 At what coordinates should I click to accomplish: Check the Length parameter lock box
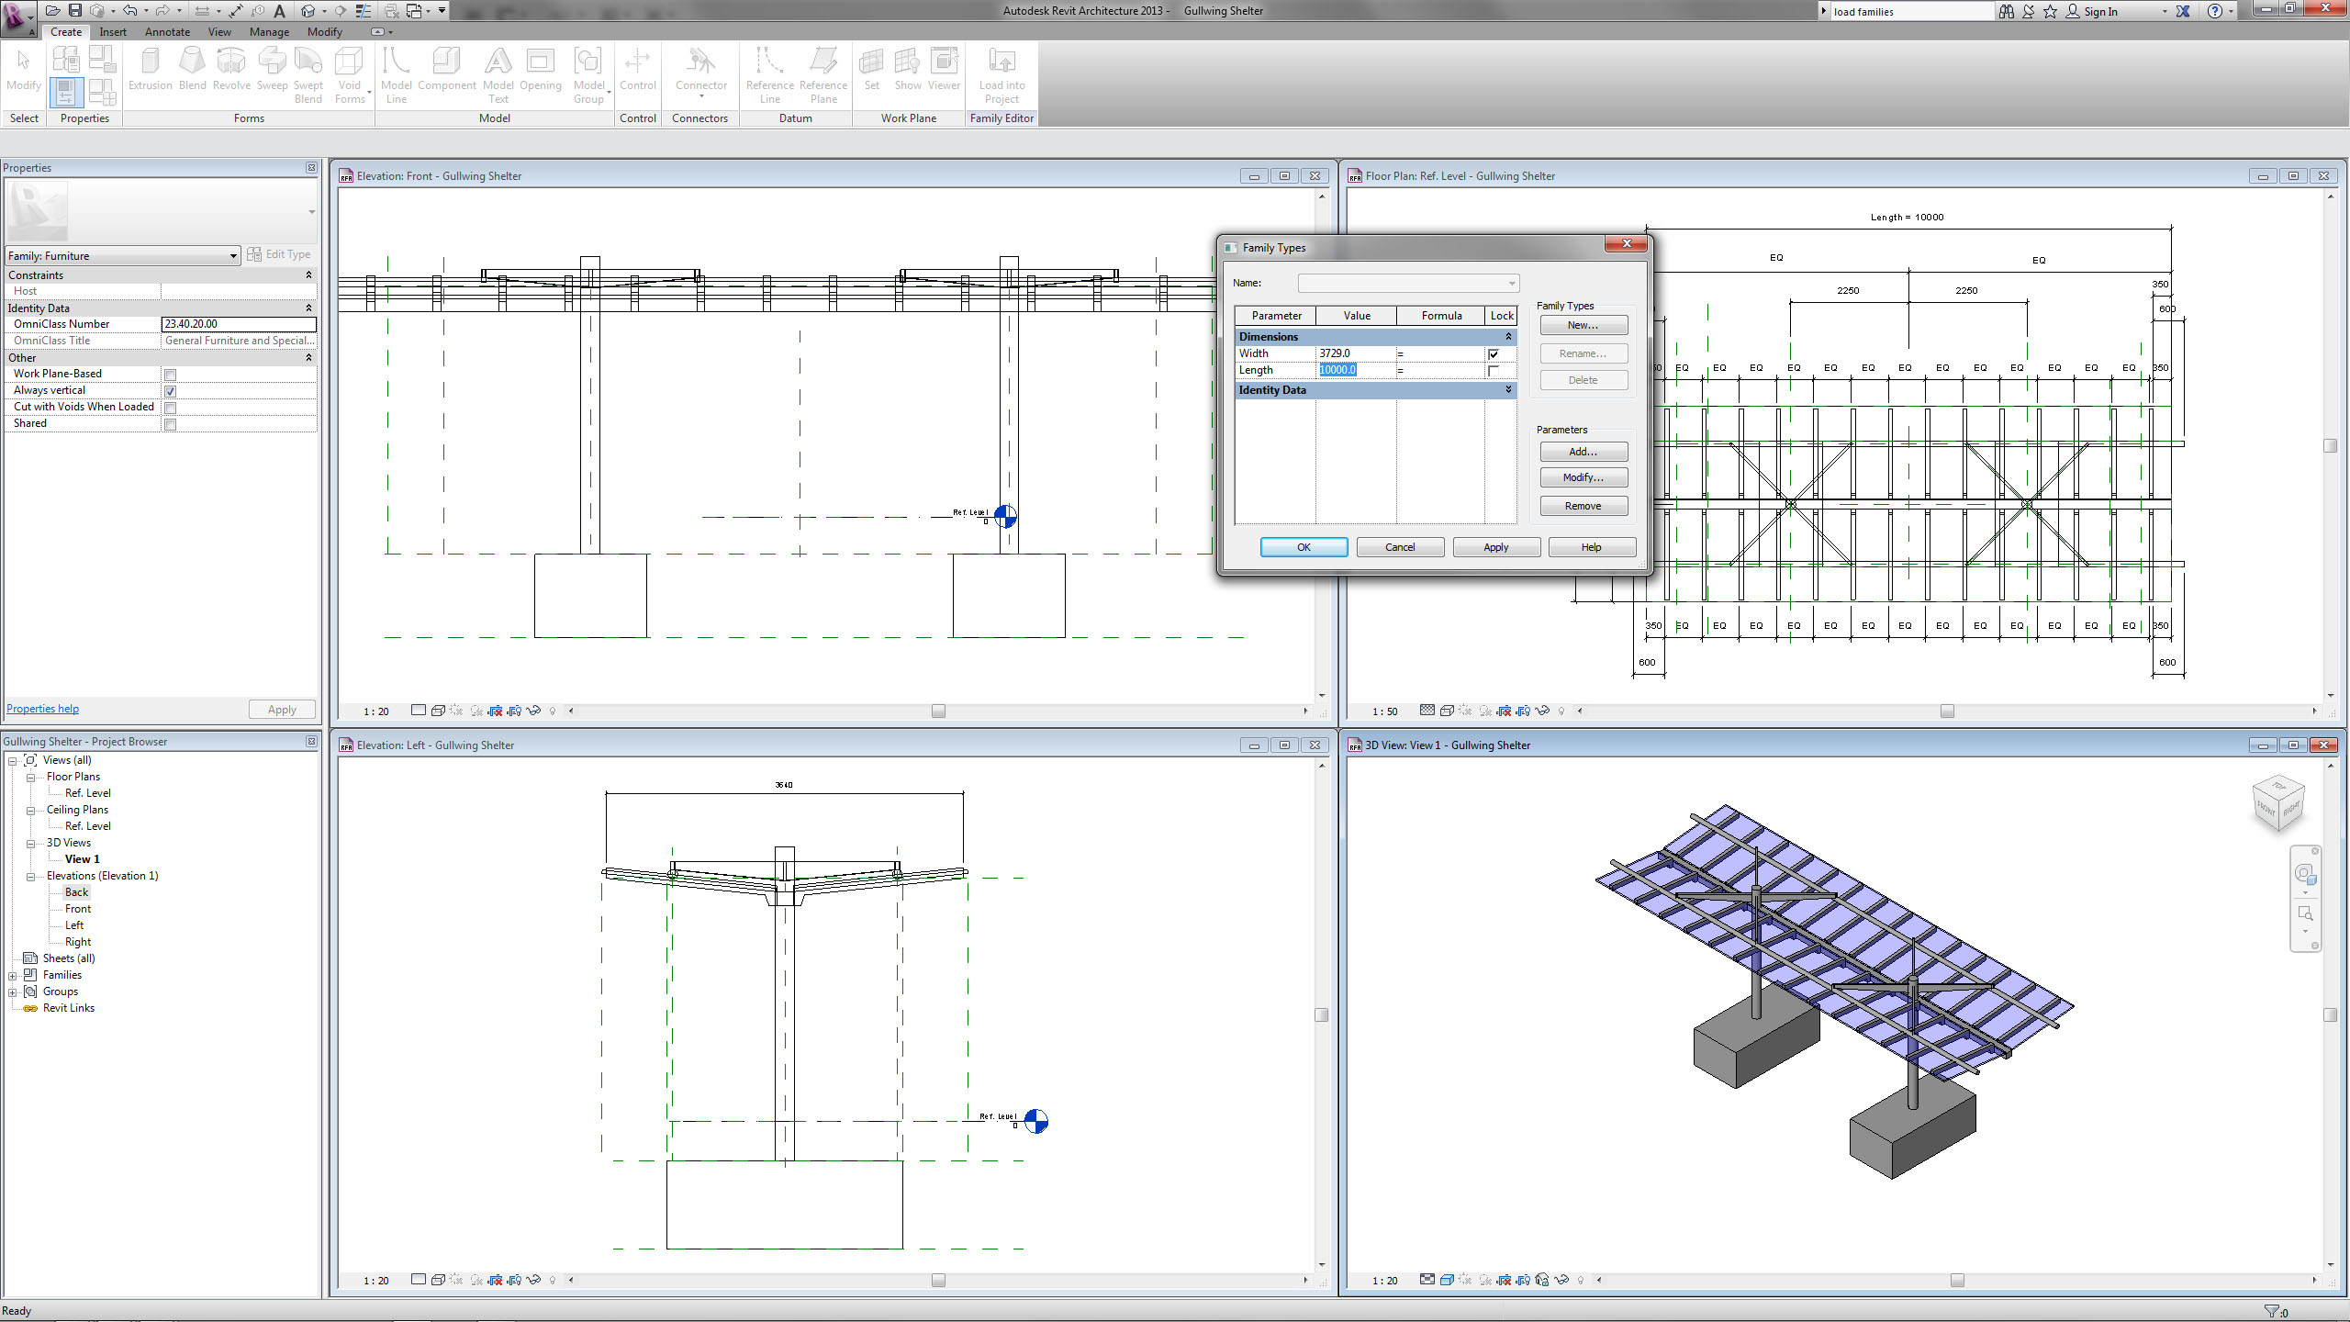click(1494, 371)
